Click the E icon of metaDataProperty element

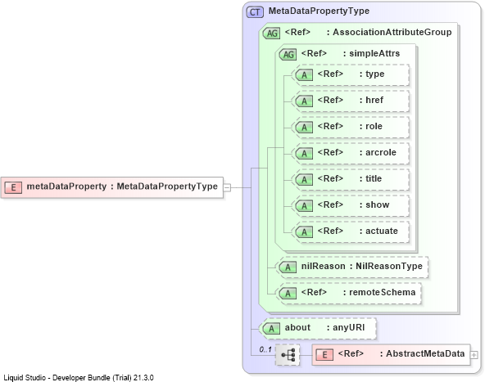pos(13,187)
